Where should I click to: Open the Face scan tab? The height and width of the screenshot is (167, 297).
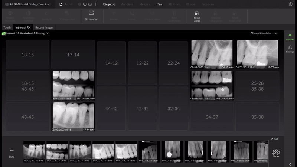tap(208, 4)
